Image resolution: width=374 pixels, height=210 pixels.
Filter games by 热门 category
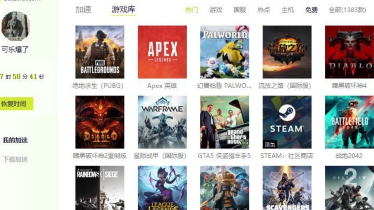pos(192,10)
